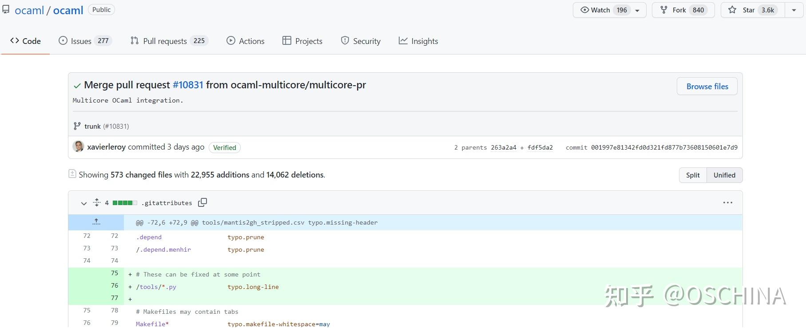Open the ocaml repository name link
The height and width of the screenshot is (328, 806).
point(68,10)
